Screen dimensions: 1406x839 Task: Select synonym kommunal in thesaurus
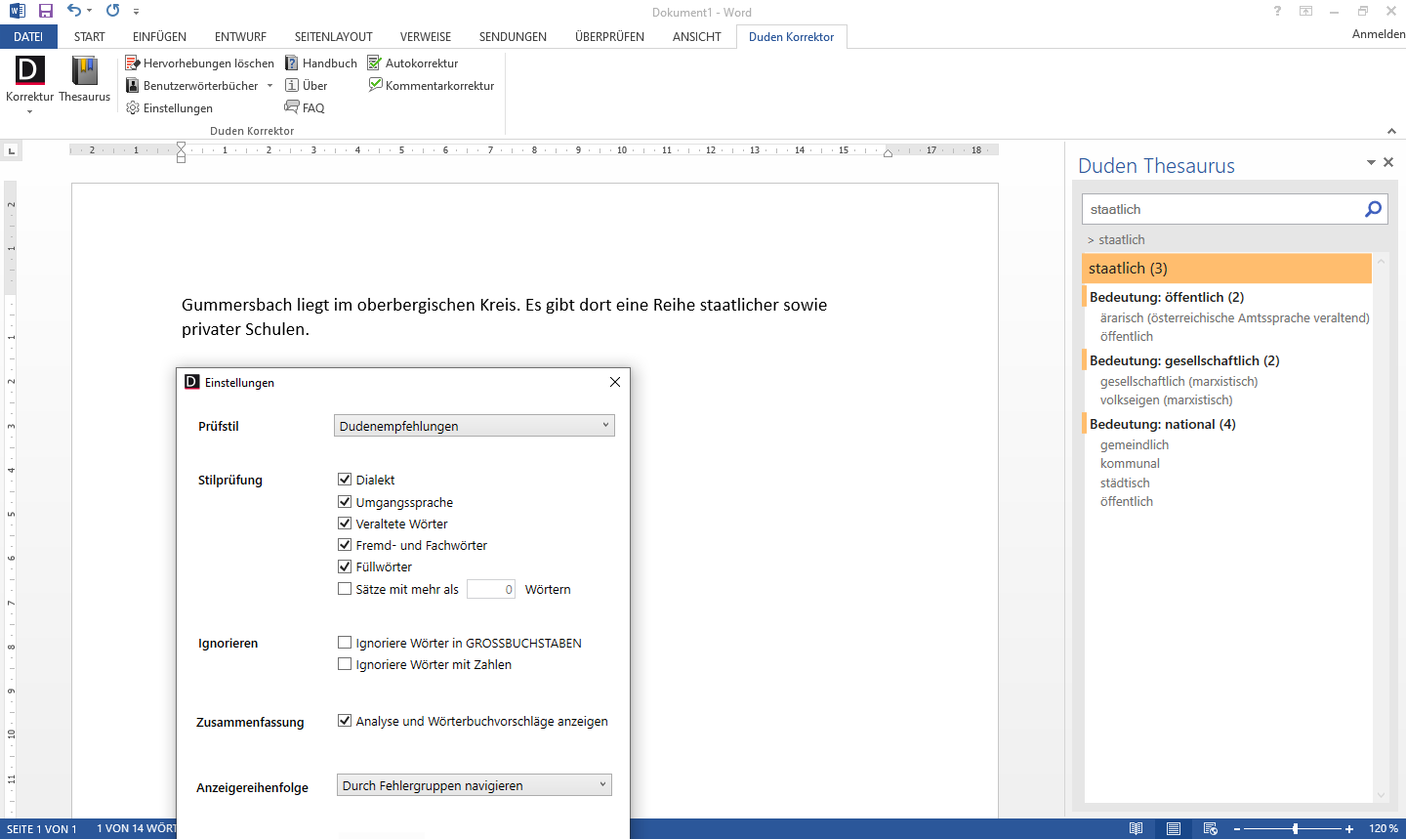[1130, 463]
